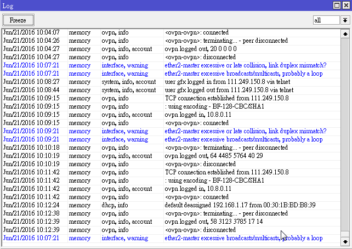Image resolution: width=352 pixels, height=249 pixels.
Task: Select 10:09:21 excessive broadcasts loop warning
Action: coord(172,139)
